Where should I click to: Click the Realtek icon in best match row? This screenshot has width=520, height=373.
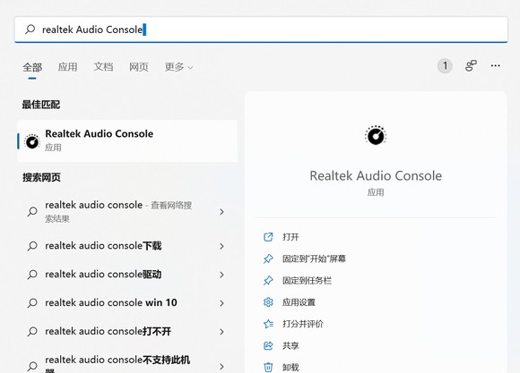coord(32,141)
